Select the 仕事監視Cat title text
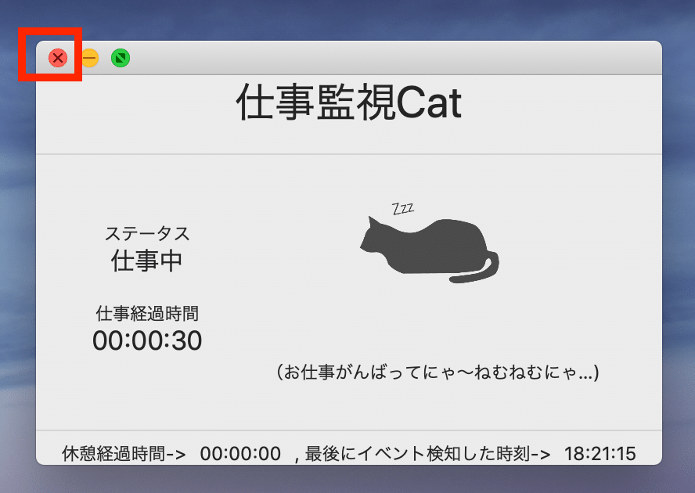The height and width of the screenshot is (493, 695). click(347, 104)
